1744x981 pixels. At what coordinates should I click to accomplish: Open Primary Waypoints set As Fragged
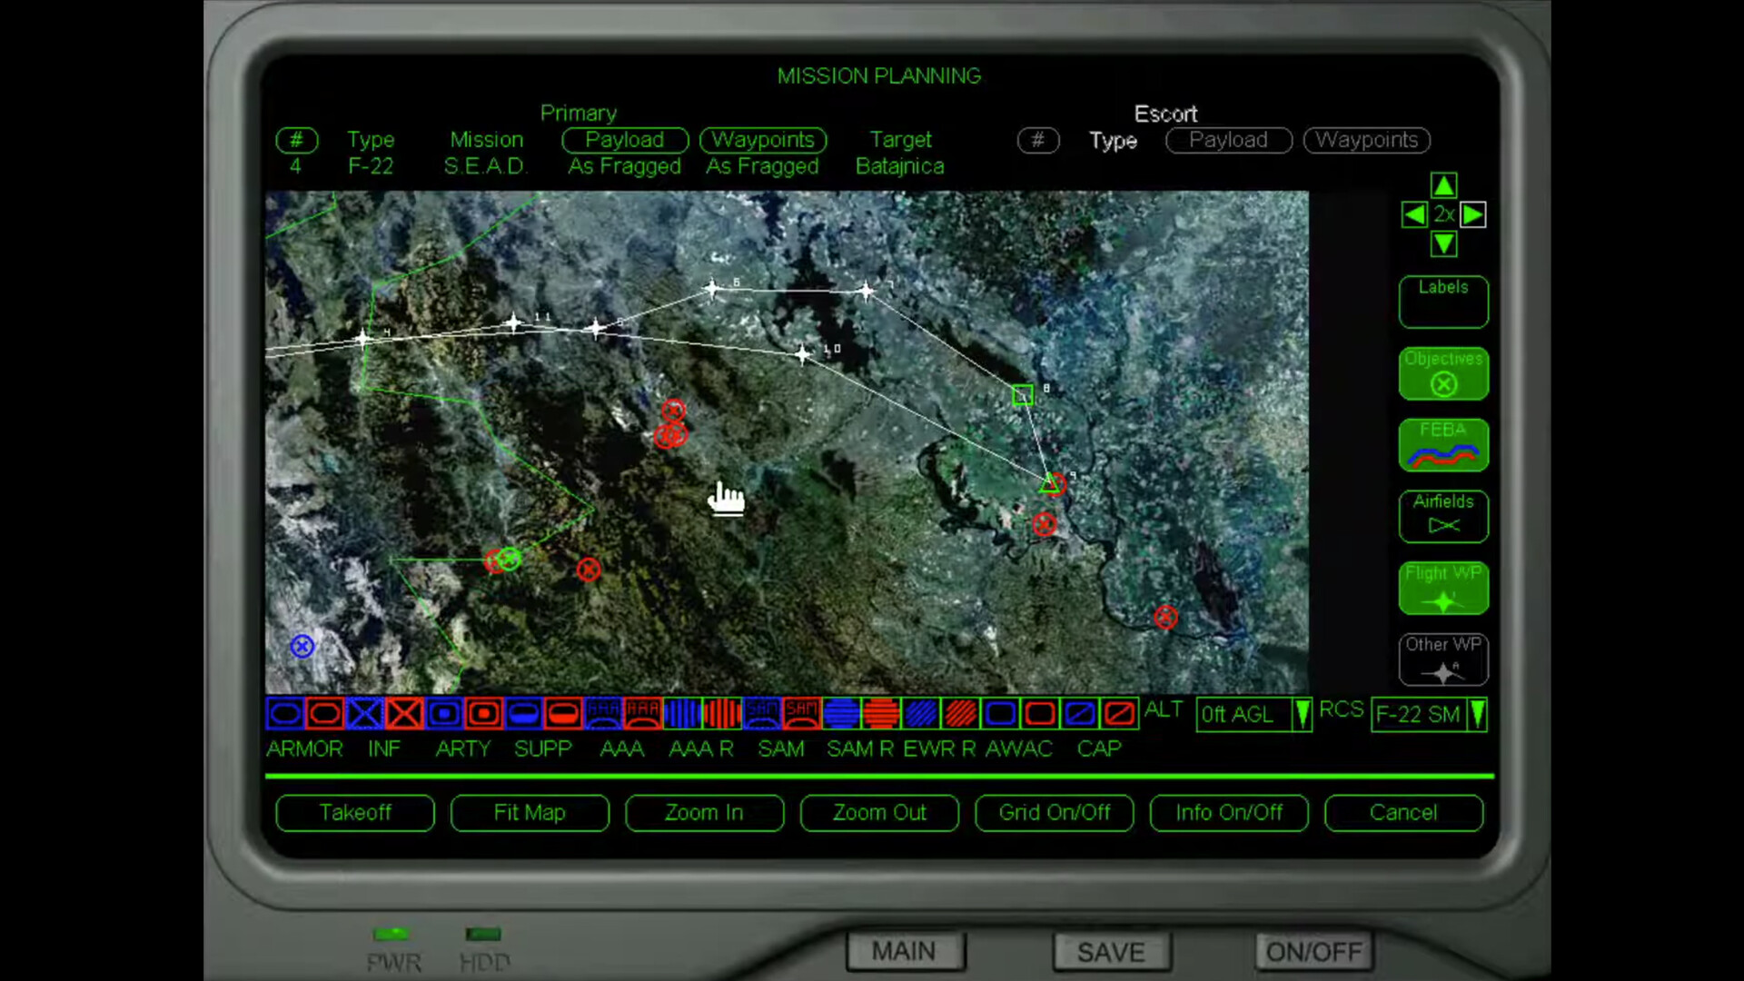762,140
